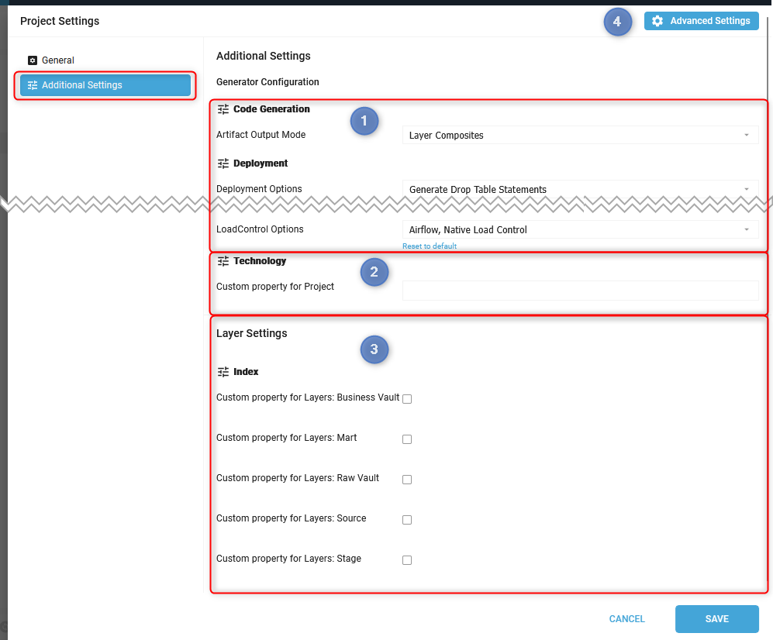Tick the Source layer custom property checkbox
This screenshot has height=640, width=773.
[407, 520]
